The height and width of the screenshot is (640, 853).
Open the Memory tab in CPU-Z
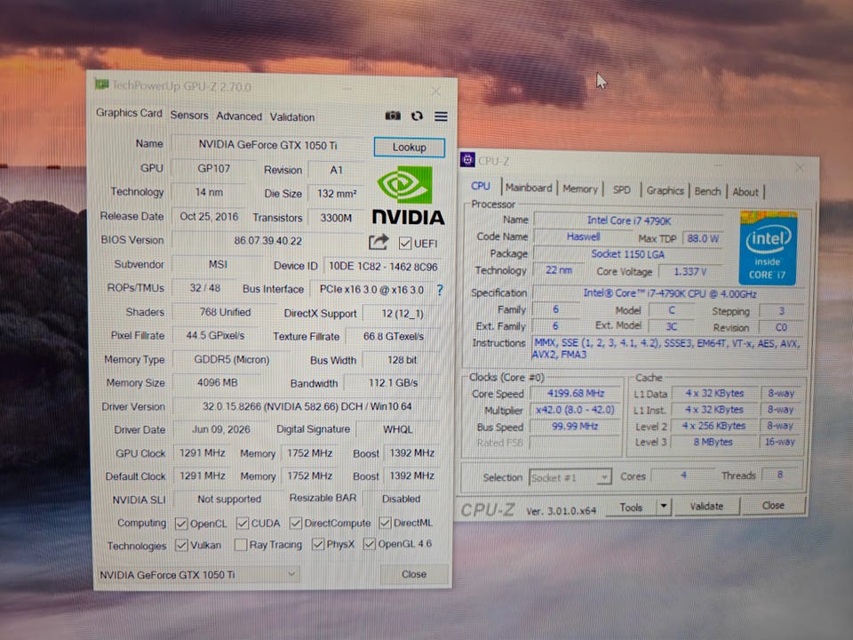[580, 188]
